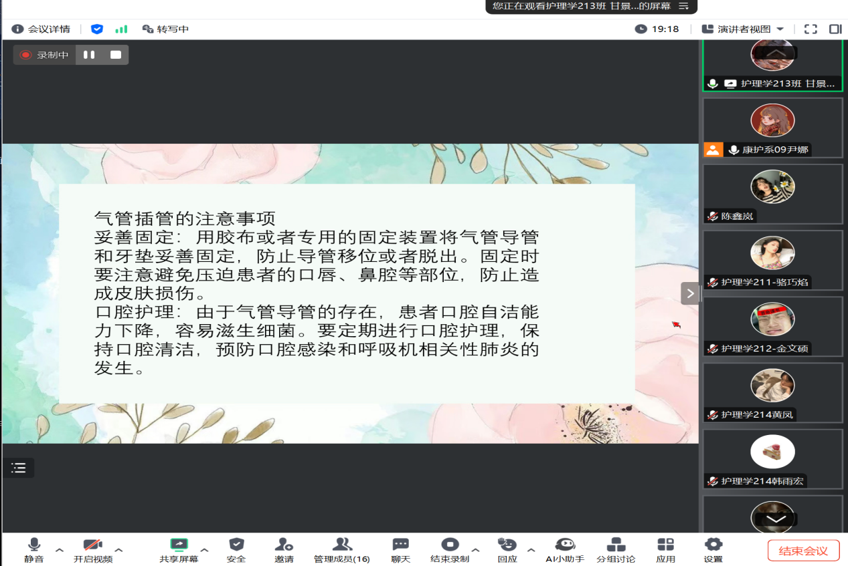
Task: Open the Apps icon
Action: 665,549
